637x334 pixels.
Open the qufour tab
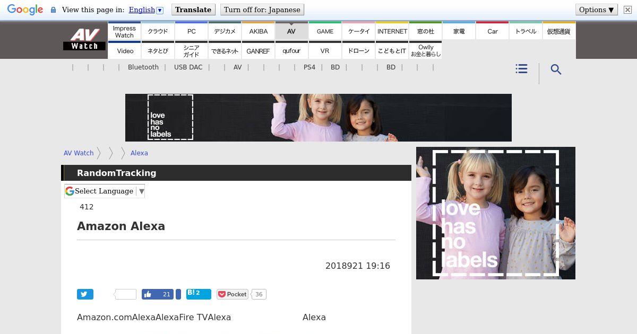[291, 50]
